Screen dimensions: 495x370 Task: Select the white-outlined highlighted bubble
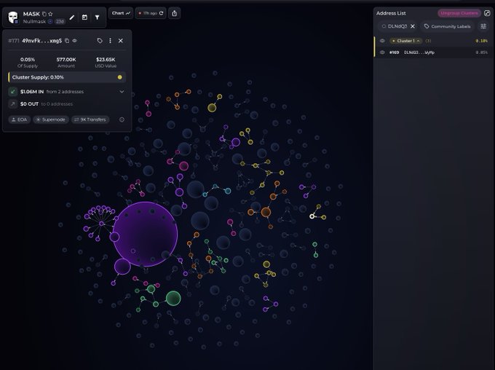coord(312,216)
